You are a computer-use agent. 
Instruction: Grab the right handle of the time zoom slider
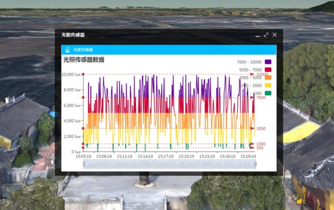tap(256, 164)
